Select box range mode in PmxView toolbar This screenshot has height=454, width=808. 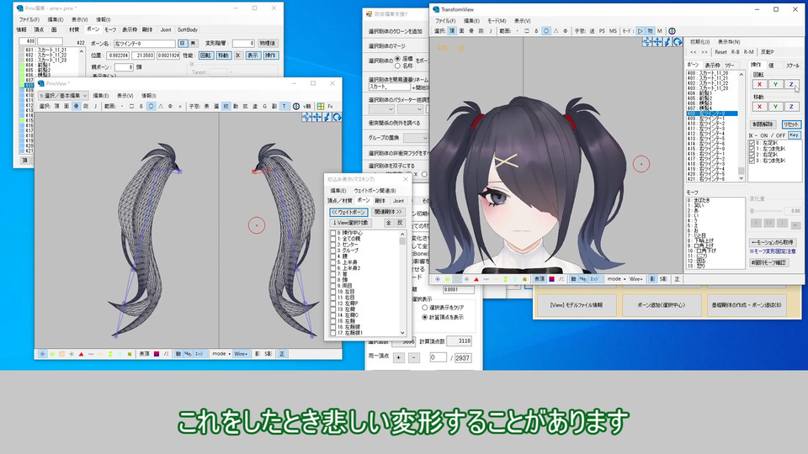pyautogui.click(x=131, y=106)
